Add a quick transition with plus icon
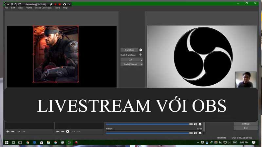The height and width of the screenshot is (147, 262). click(141, 55)
